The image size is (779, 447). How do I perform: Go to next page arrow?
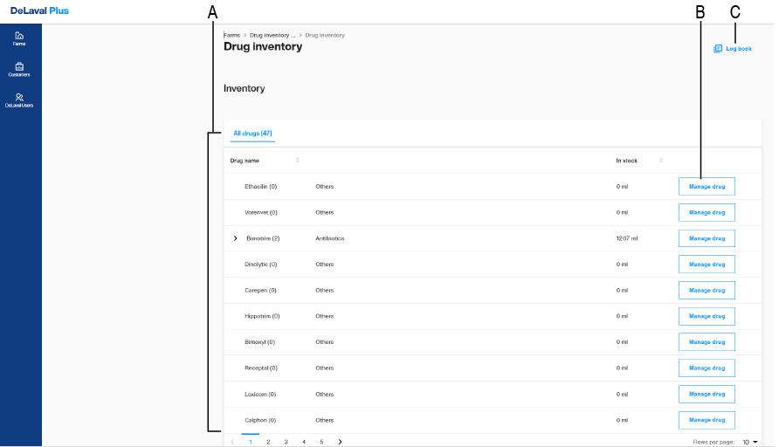click(340, 442)
